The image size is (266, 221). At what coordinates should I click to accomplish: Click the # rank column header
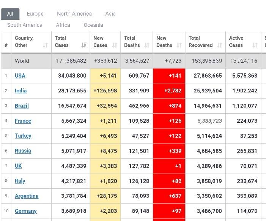6,45
